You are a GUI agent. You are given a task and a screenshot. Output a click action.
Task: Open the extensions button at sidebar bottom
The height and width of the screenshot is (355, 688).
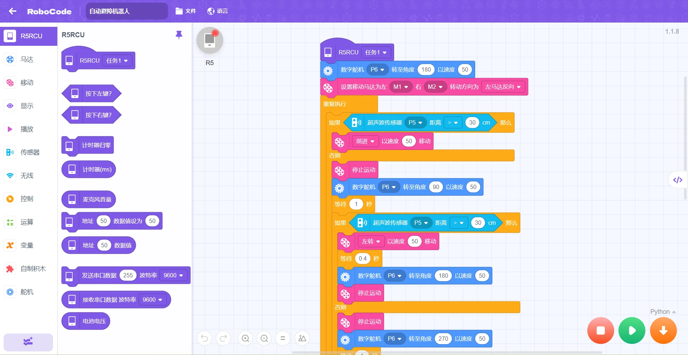point(28,342)
